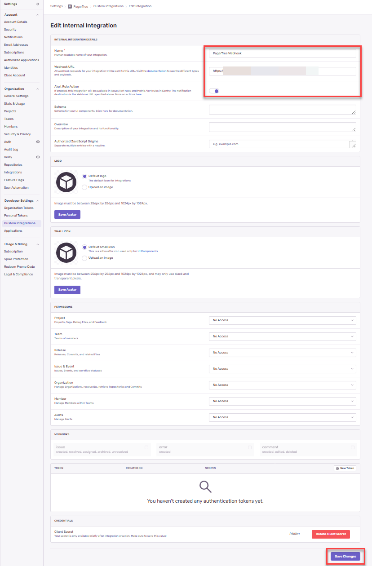Click the icon beside Relay in sidebar
372x566 pixels.
click(38, 157)
